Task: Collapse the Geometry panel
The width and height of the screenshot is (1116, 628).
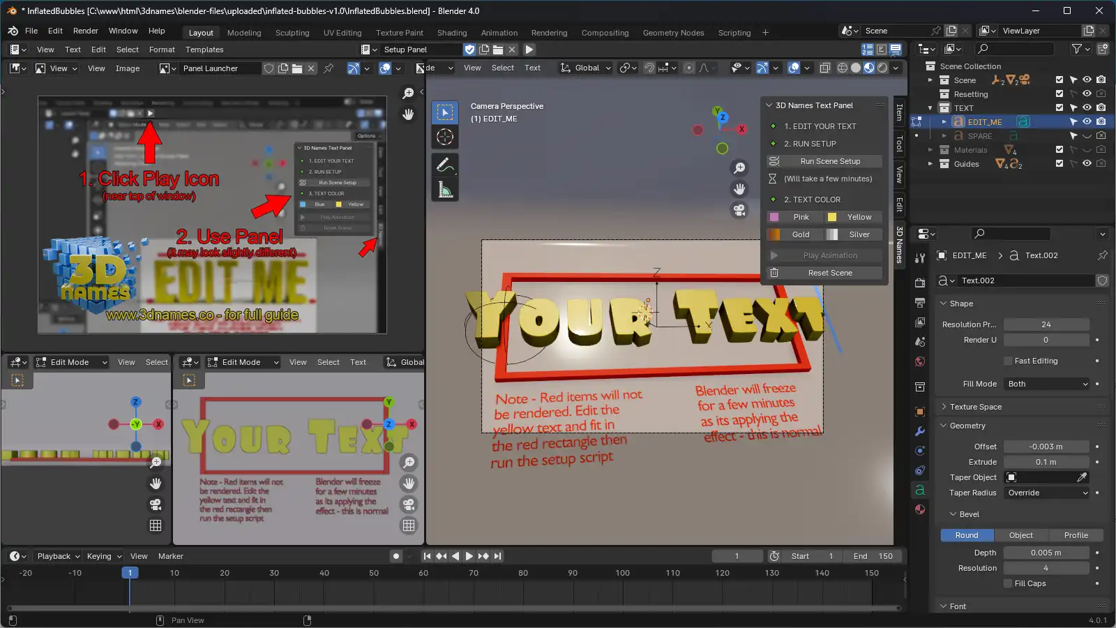Action: click(967, 426)
